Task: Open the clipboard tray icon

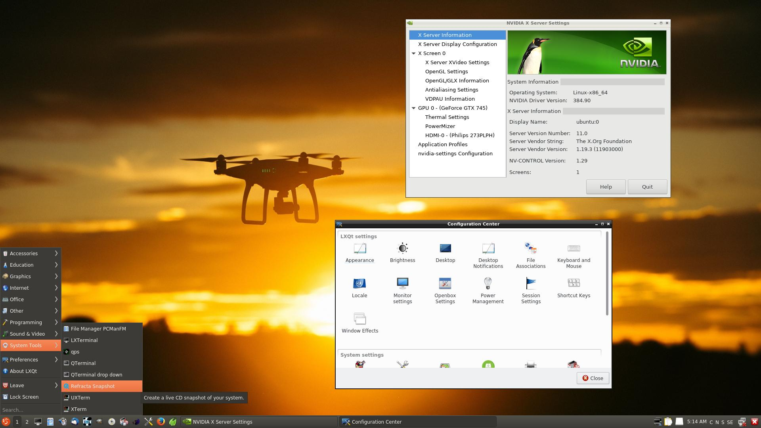Action: coord(668,422)
